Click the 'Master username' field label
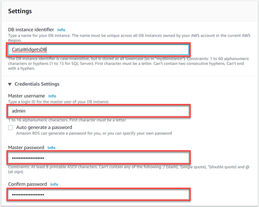 26,96
